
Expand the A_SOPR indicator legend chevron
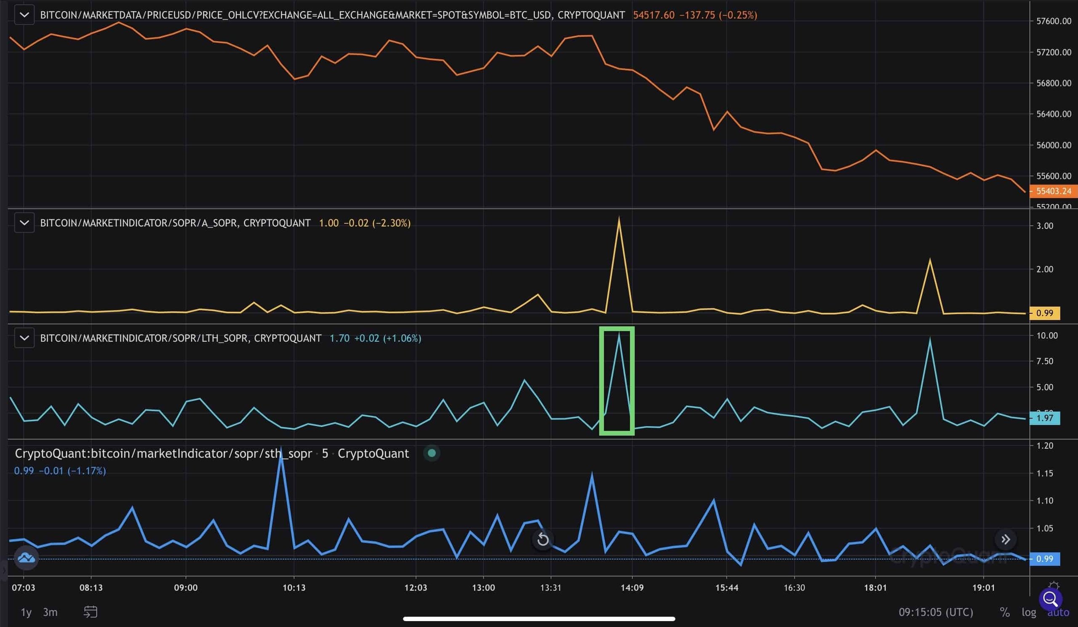[24, 223]
